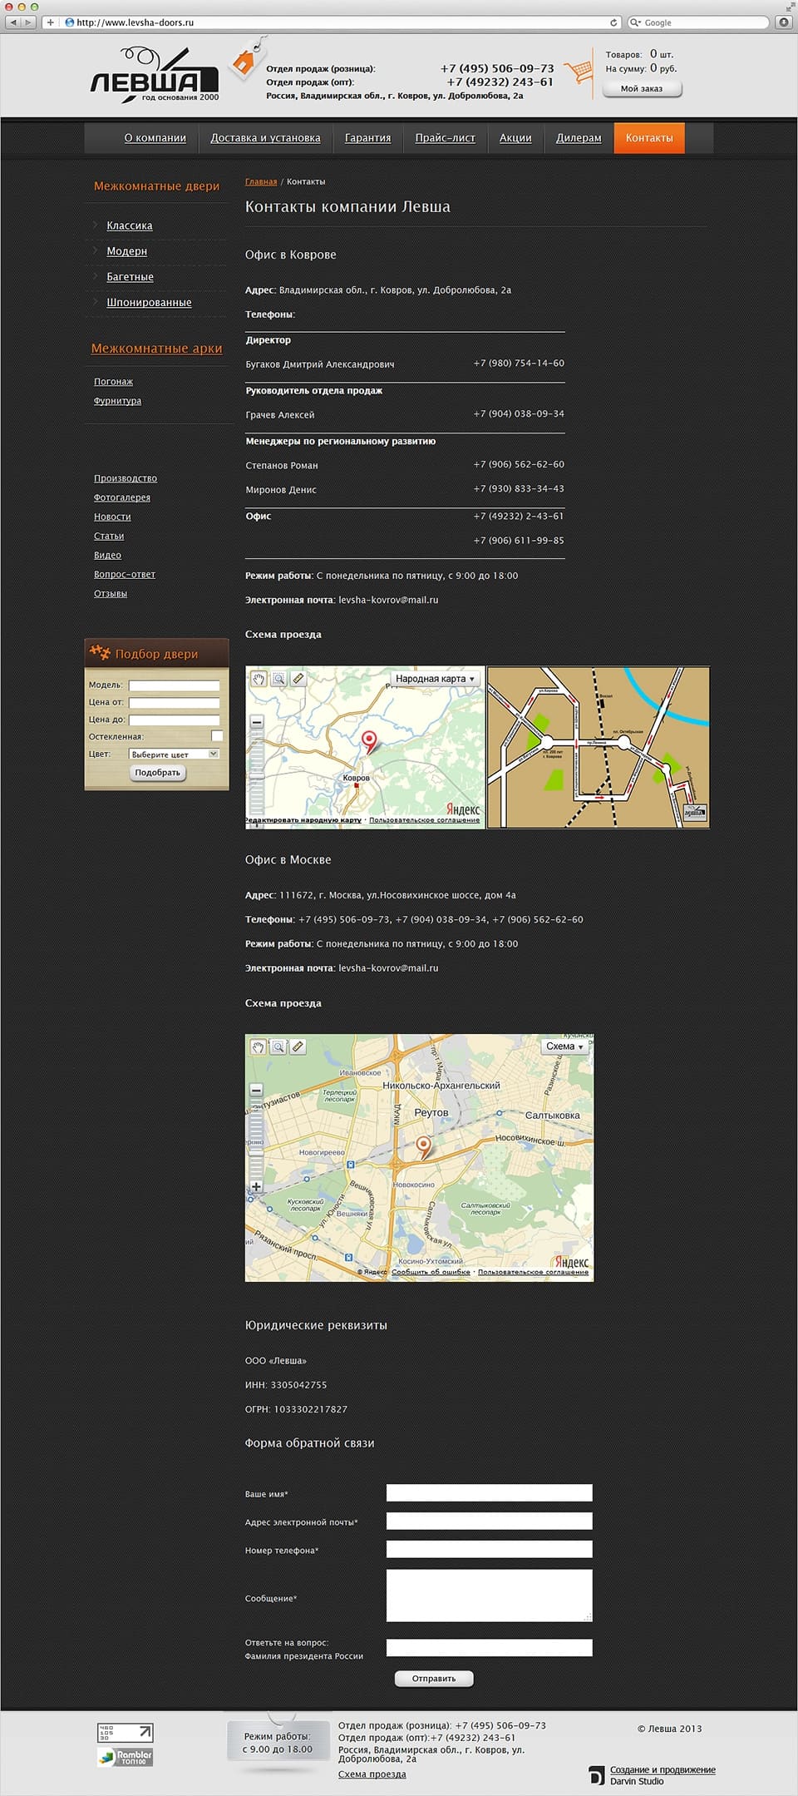Click the Мой заказ button
The image size is (798, 1796).
click(x=642, y=89)
